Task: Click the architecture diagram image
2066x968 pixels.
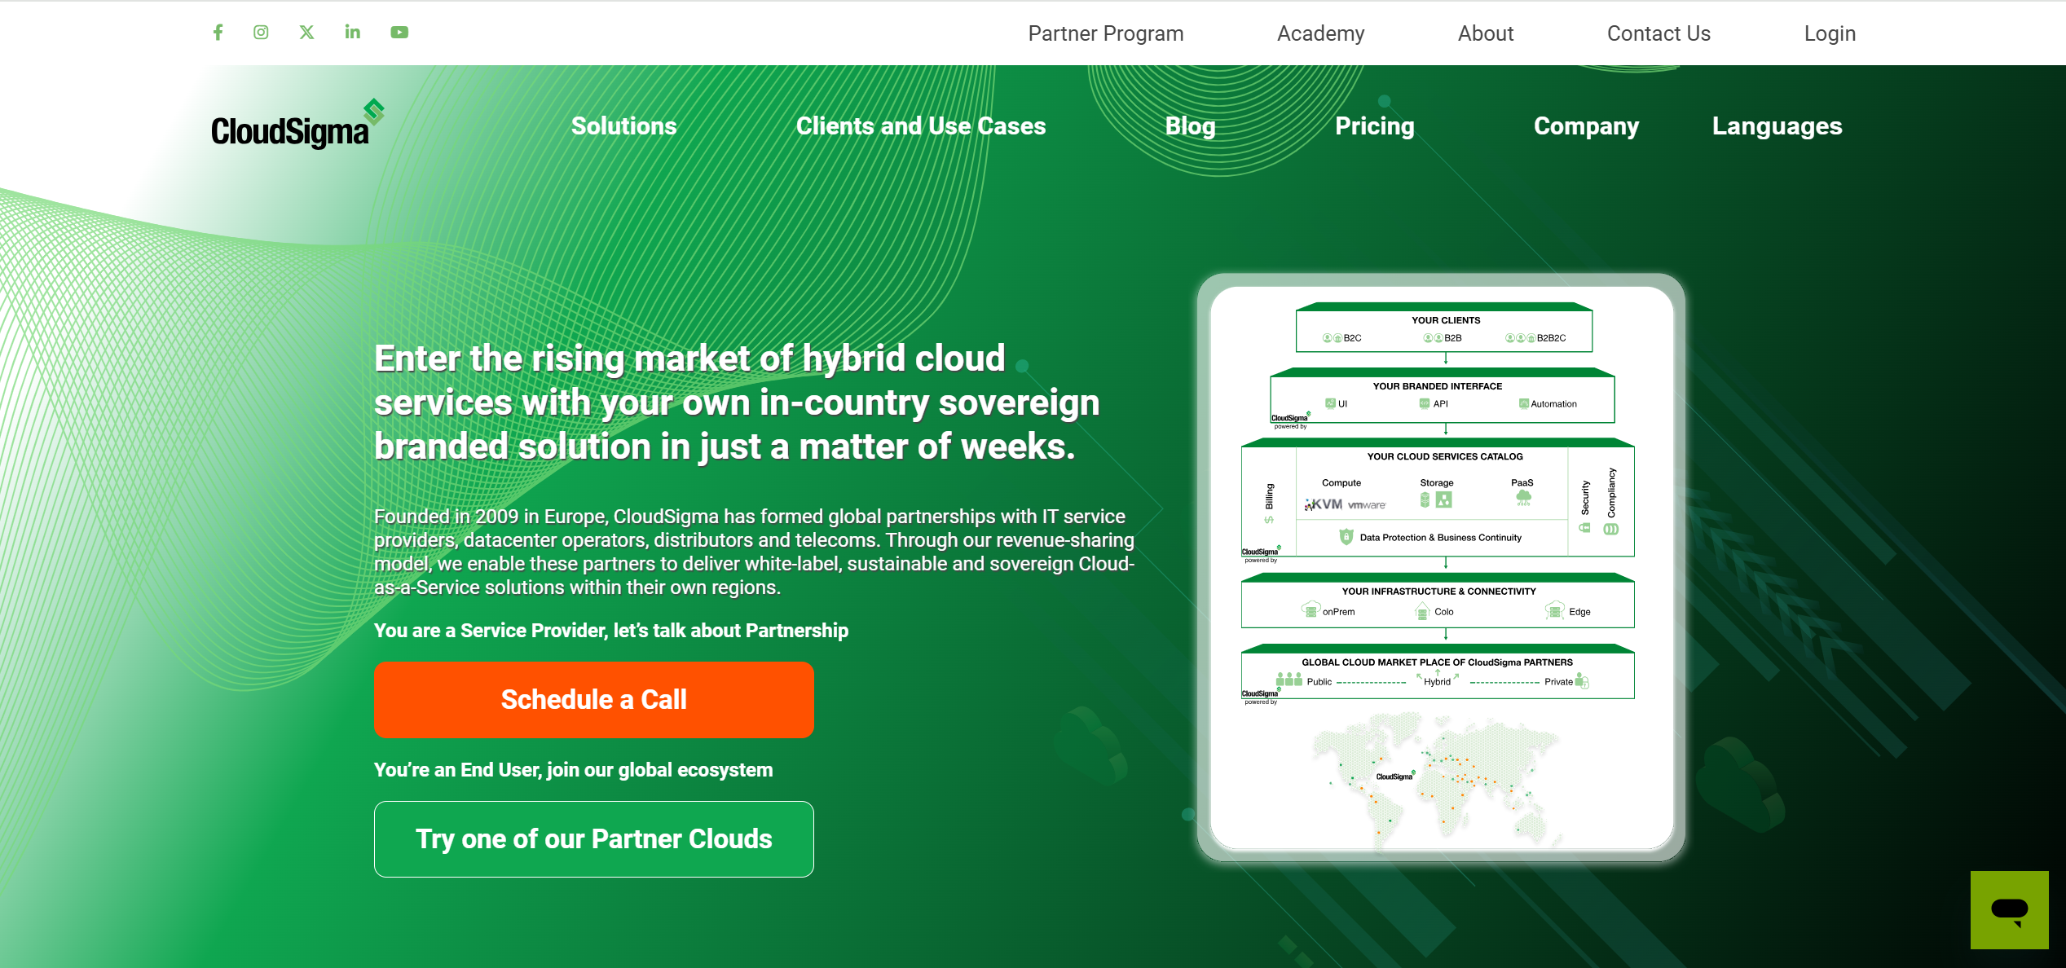Action: (x=1441, y=568)
